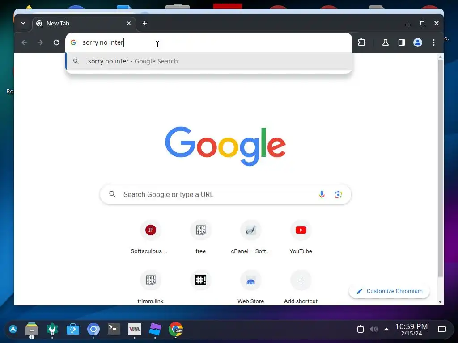This screenshot has height=343, width=458.
Task: Open the file manager taskbar icon
Action: tap(32, 330)
